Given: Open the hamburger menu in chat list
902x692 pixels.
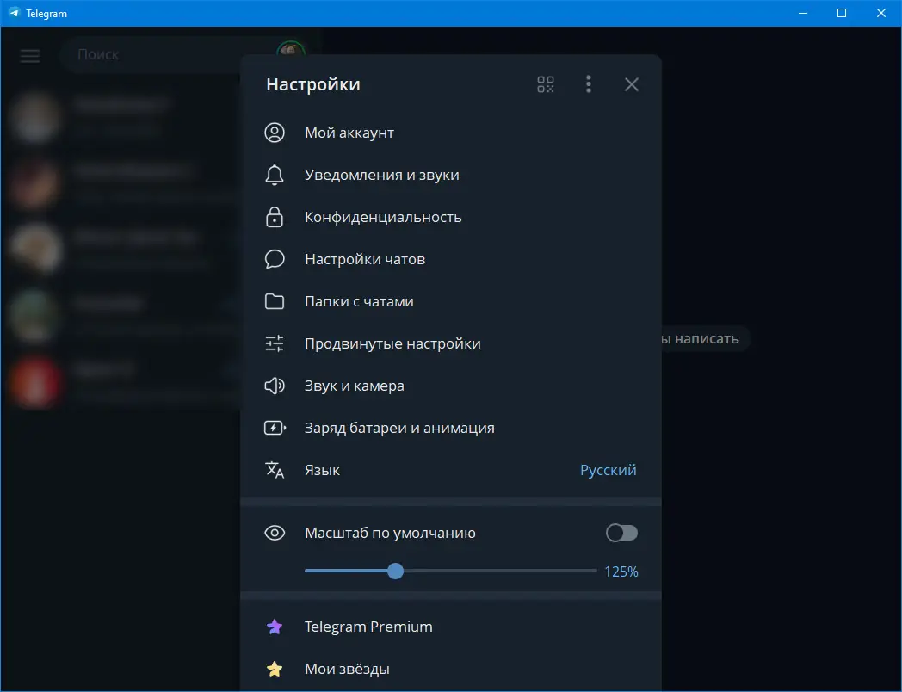Looking at the screenshot, I should (29, 55).
